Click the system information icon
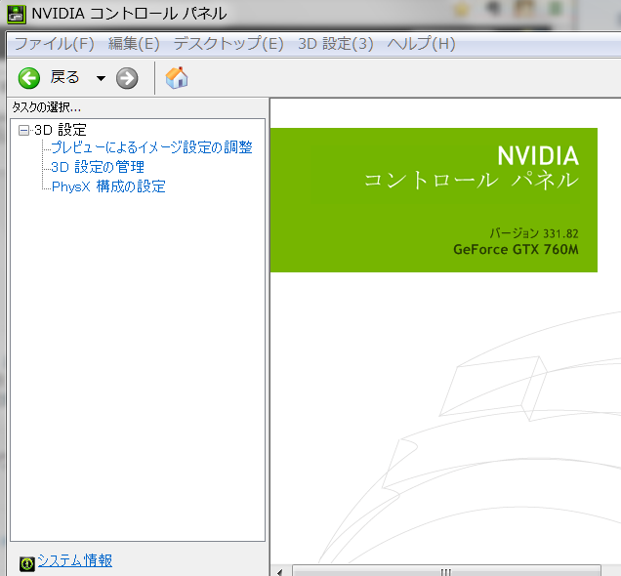Screen dimensions: 621x576 27,562
